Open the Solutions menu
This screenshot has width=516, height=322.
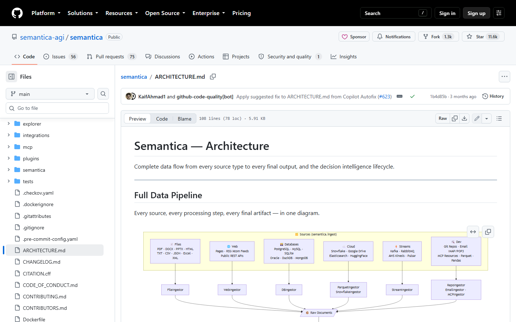point(83,13)
